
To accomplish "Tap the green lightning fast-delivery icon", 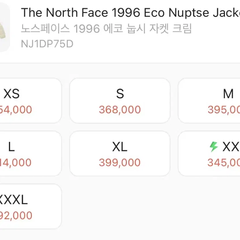I will point(213,147).
